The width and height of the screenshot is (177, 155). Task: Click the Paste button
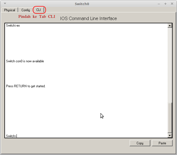coord(162,143)
